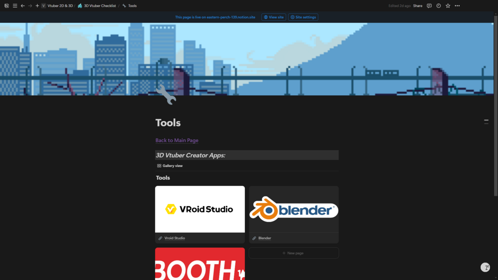Click the eastern-perch-139.notion.site live notice
Image resolution: width=498 pixels, height=280 pixels.
215,17
